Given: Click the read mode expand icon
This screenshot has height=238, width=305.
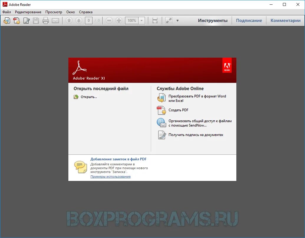Looking at the screenshot, I should point(169,21).
